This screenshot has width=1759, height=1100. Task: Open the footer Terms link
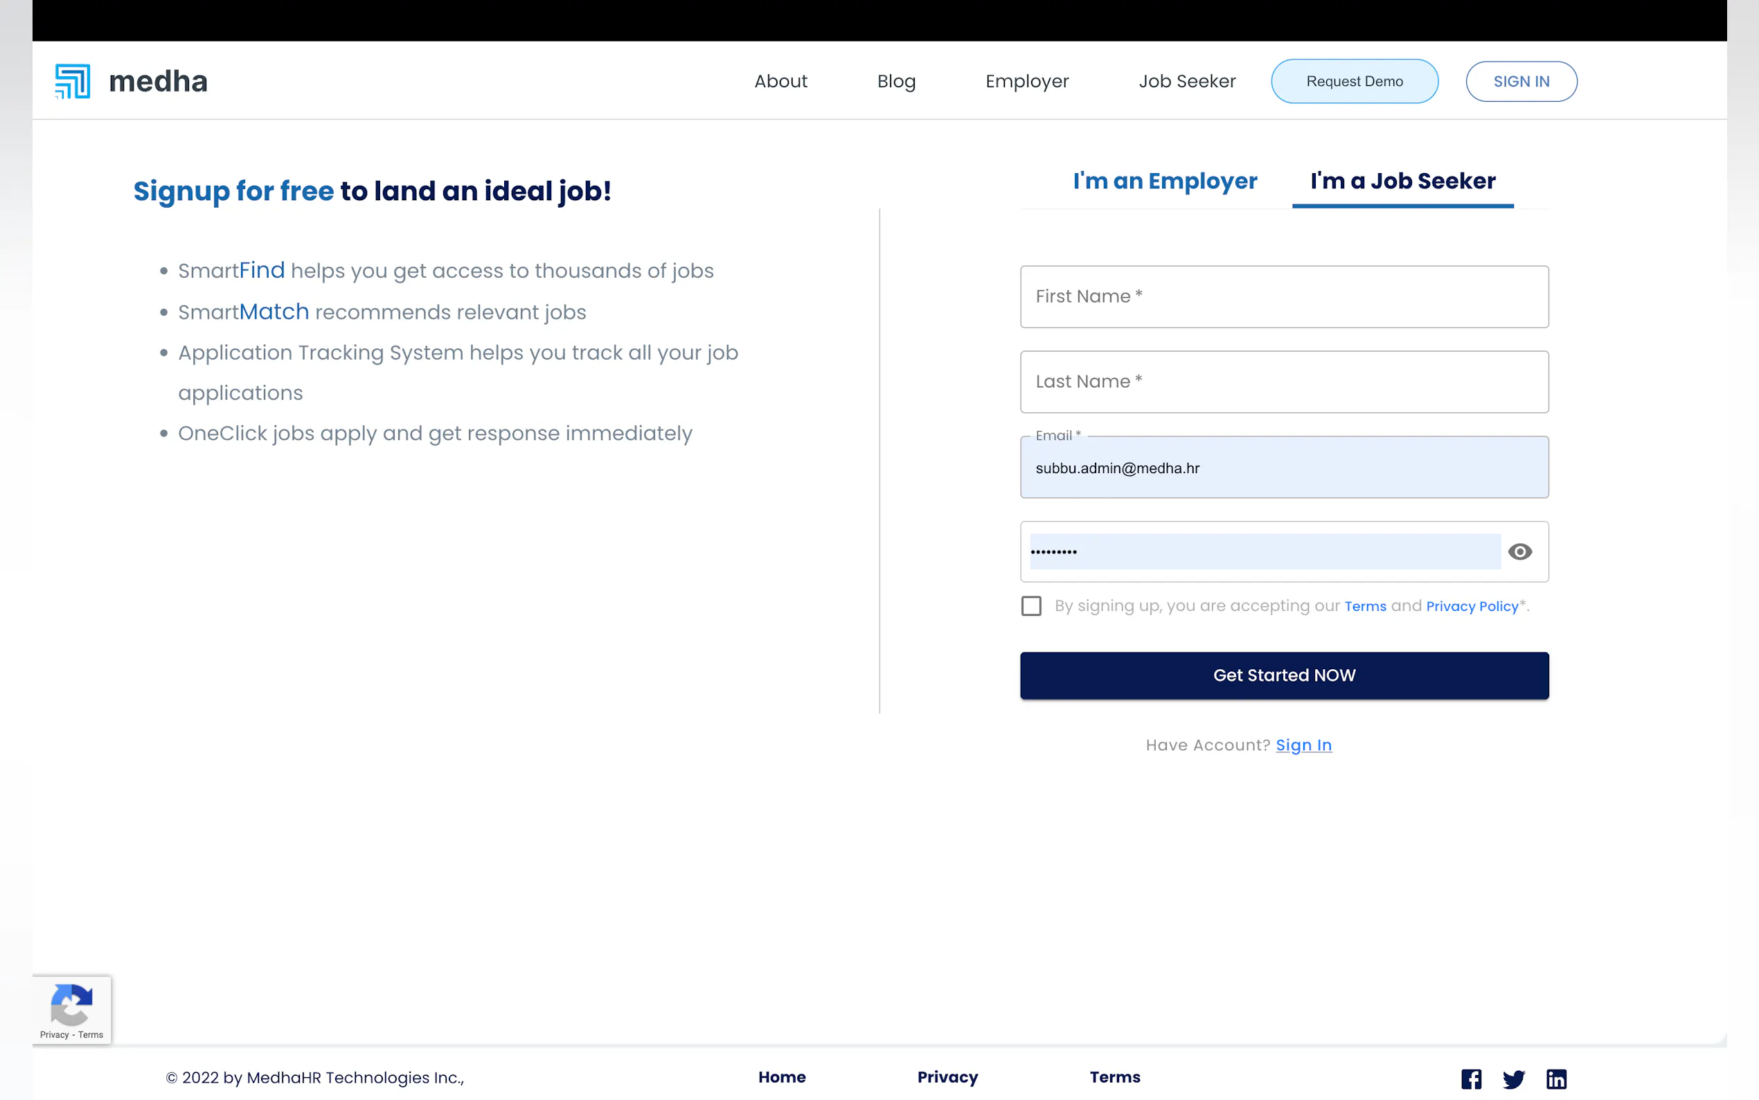[1115, 1076]
